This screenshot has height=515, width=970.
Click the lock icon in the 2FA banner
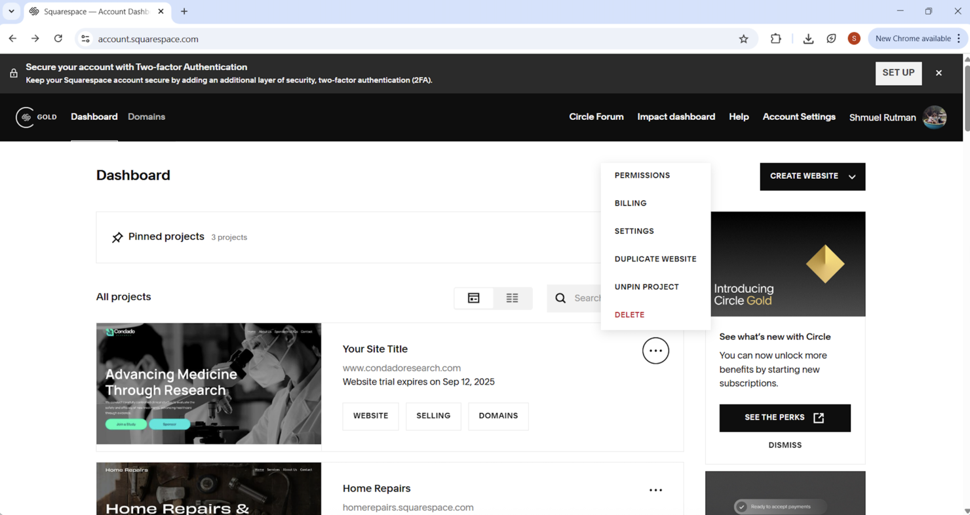coord(14,73)
